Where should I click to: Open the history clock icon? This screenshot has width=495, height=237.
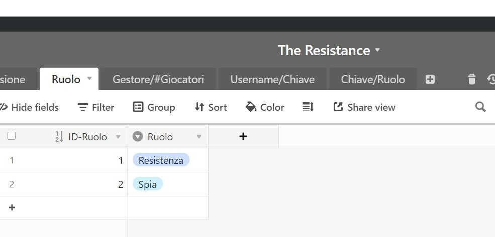(x=491, y=79)
